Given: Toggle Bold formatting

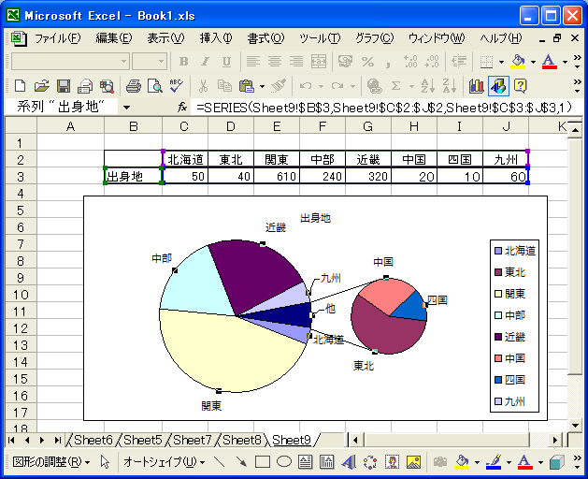Looking at the screenshot, I should point(184,61).
